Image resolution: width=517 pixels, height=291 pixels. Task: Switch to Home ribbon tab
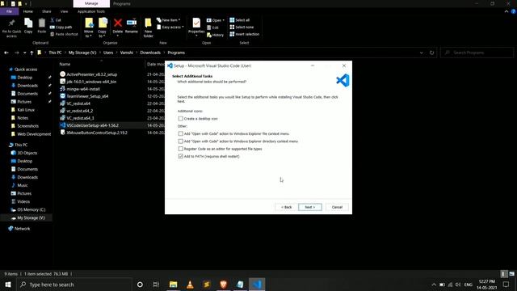tap(28, 11)
